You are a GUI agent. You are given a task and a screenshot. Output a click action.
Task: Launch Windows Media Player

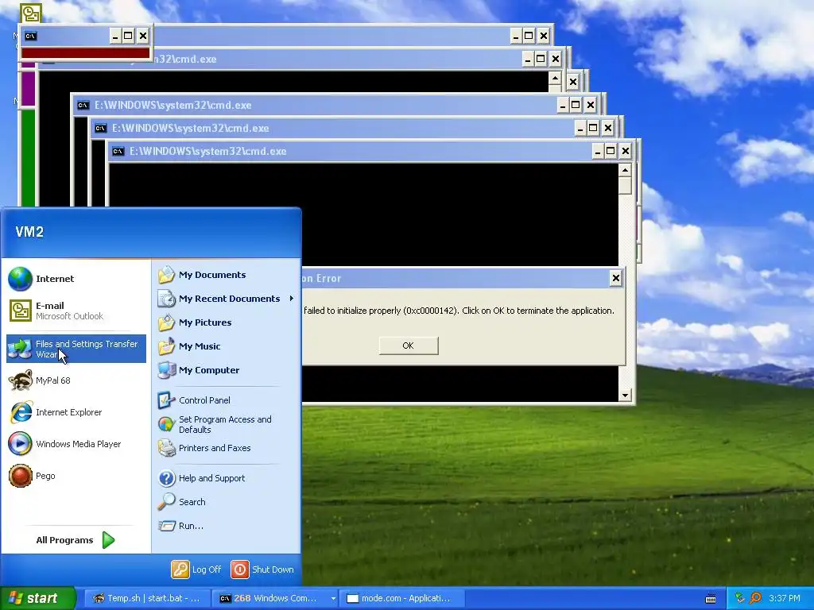(x=76, y=444)
